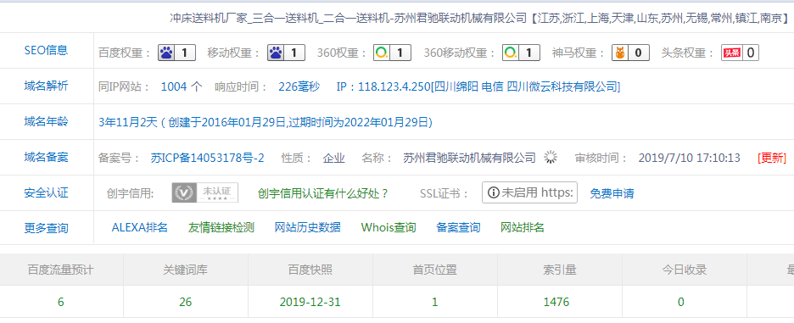
Task: Open the 域名年龄 row label
Action: coord(46,121)
